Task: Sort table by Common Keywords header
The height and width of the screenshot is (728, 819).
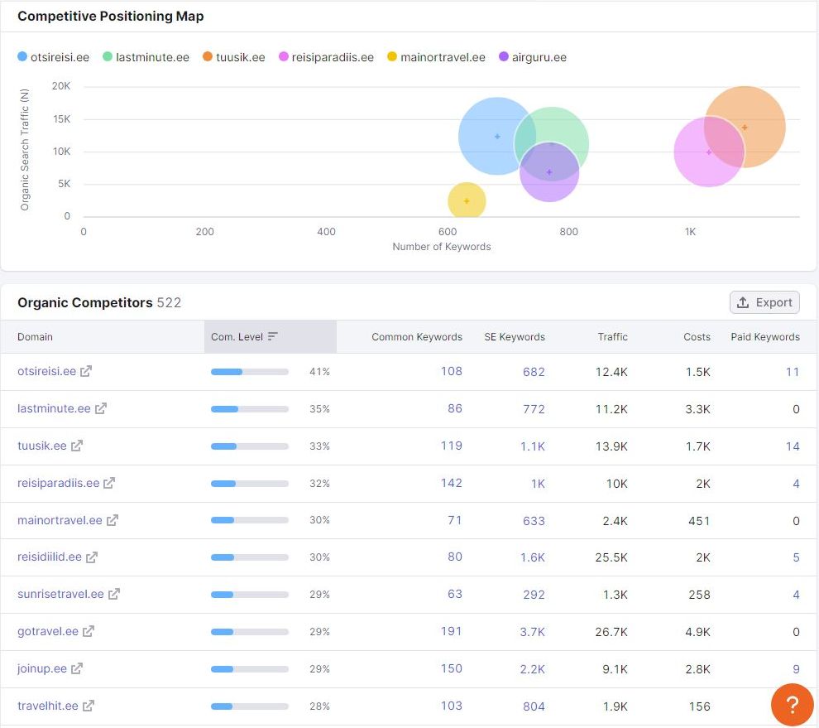Action: tap(417, 337)
